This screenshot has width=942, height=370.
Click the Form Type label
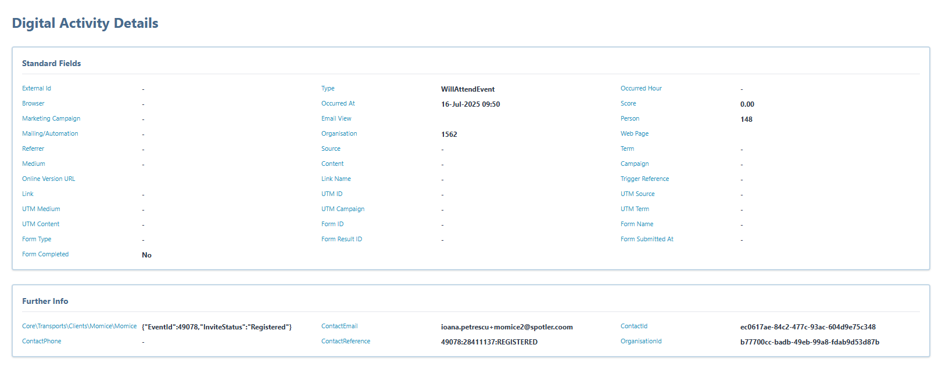pos(37,239)
